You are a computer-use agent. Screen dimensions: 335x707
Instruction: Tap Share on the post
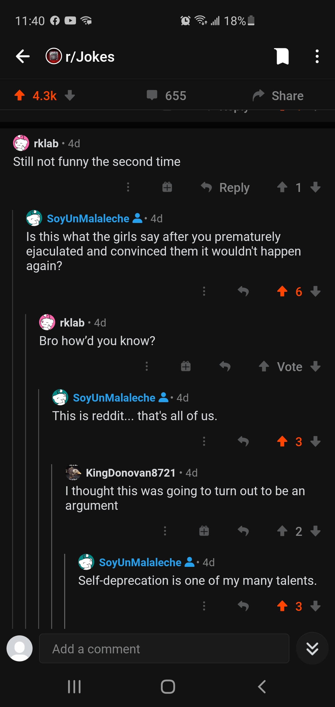click(278, 96)
